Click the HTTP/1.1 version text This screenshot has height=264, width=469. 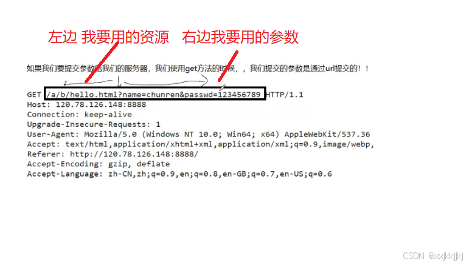coord(285,95)
